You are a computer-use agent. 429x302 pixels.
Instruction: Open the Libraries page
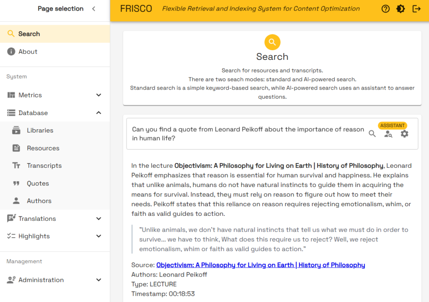(x=40, y=131)
